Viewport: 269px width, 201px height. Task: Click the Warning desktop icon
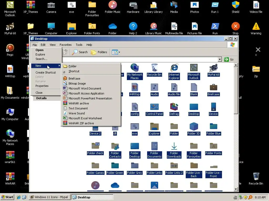click(x=256, y=29)
